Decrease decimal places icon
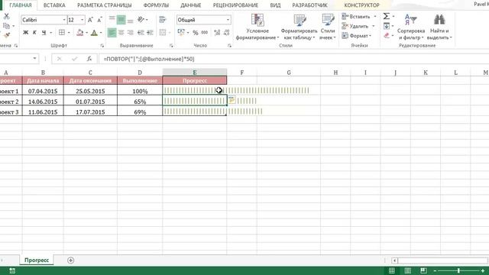The image size is (489, 275). (x=227, y=32)
